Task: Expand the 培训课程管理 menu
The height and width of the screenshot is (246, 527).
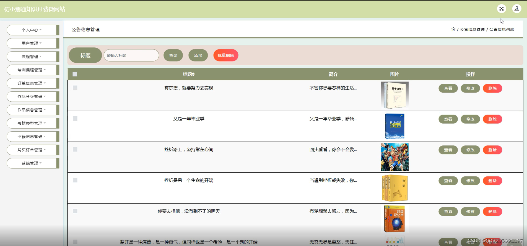Action: click(x=33, y=70)
